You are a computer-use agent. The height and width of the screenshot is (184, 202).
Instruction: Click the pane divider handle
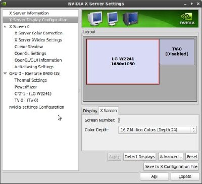pos(80,90)
